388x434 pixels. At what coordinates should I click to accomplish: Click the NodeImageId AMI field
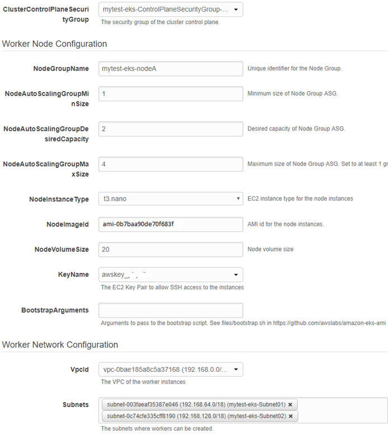point(171,224)
